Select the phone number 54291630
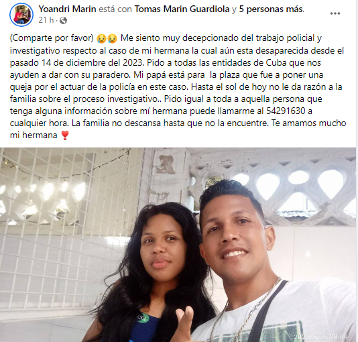This screenshot has height=342, width=358. (x=286, y=111)
